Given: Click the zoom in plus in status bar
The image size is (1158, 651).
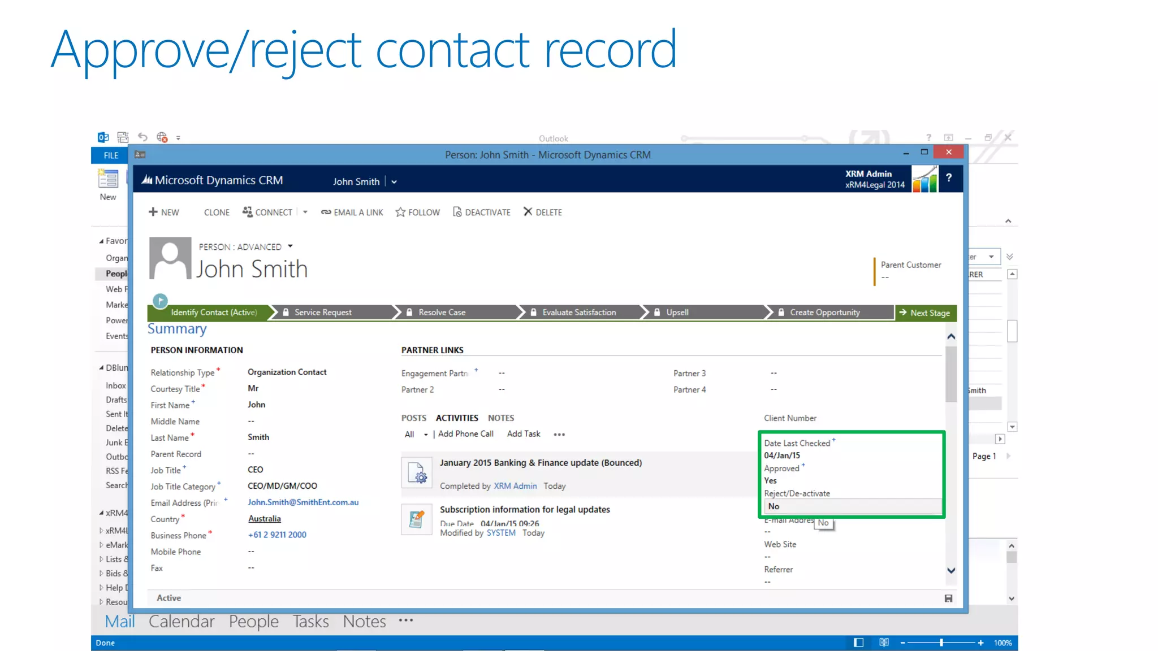Looking at the screenshot, I should point(980,643).
